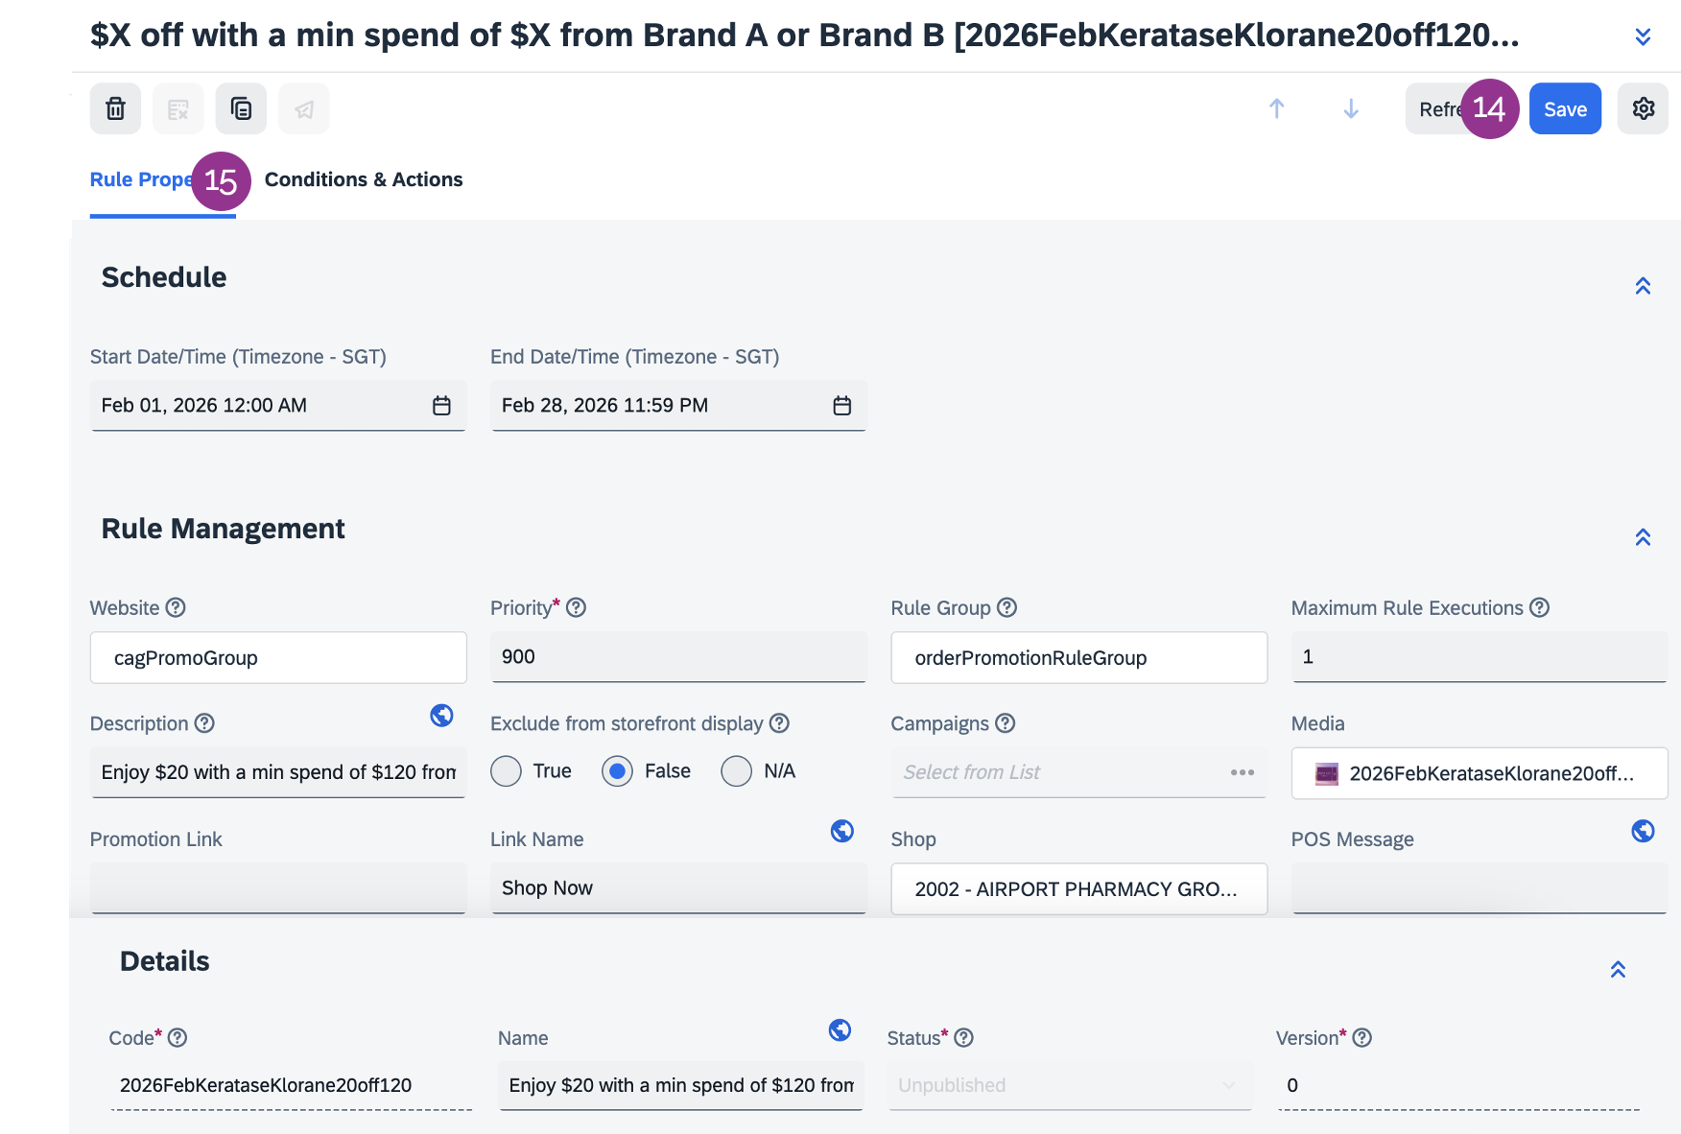Select N/A for Exclude from storefront

click(736, 771)
